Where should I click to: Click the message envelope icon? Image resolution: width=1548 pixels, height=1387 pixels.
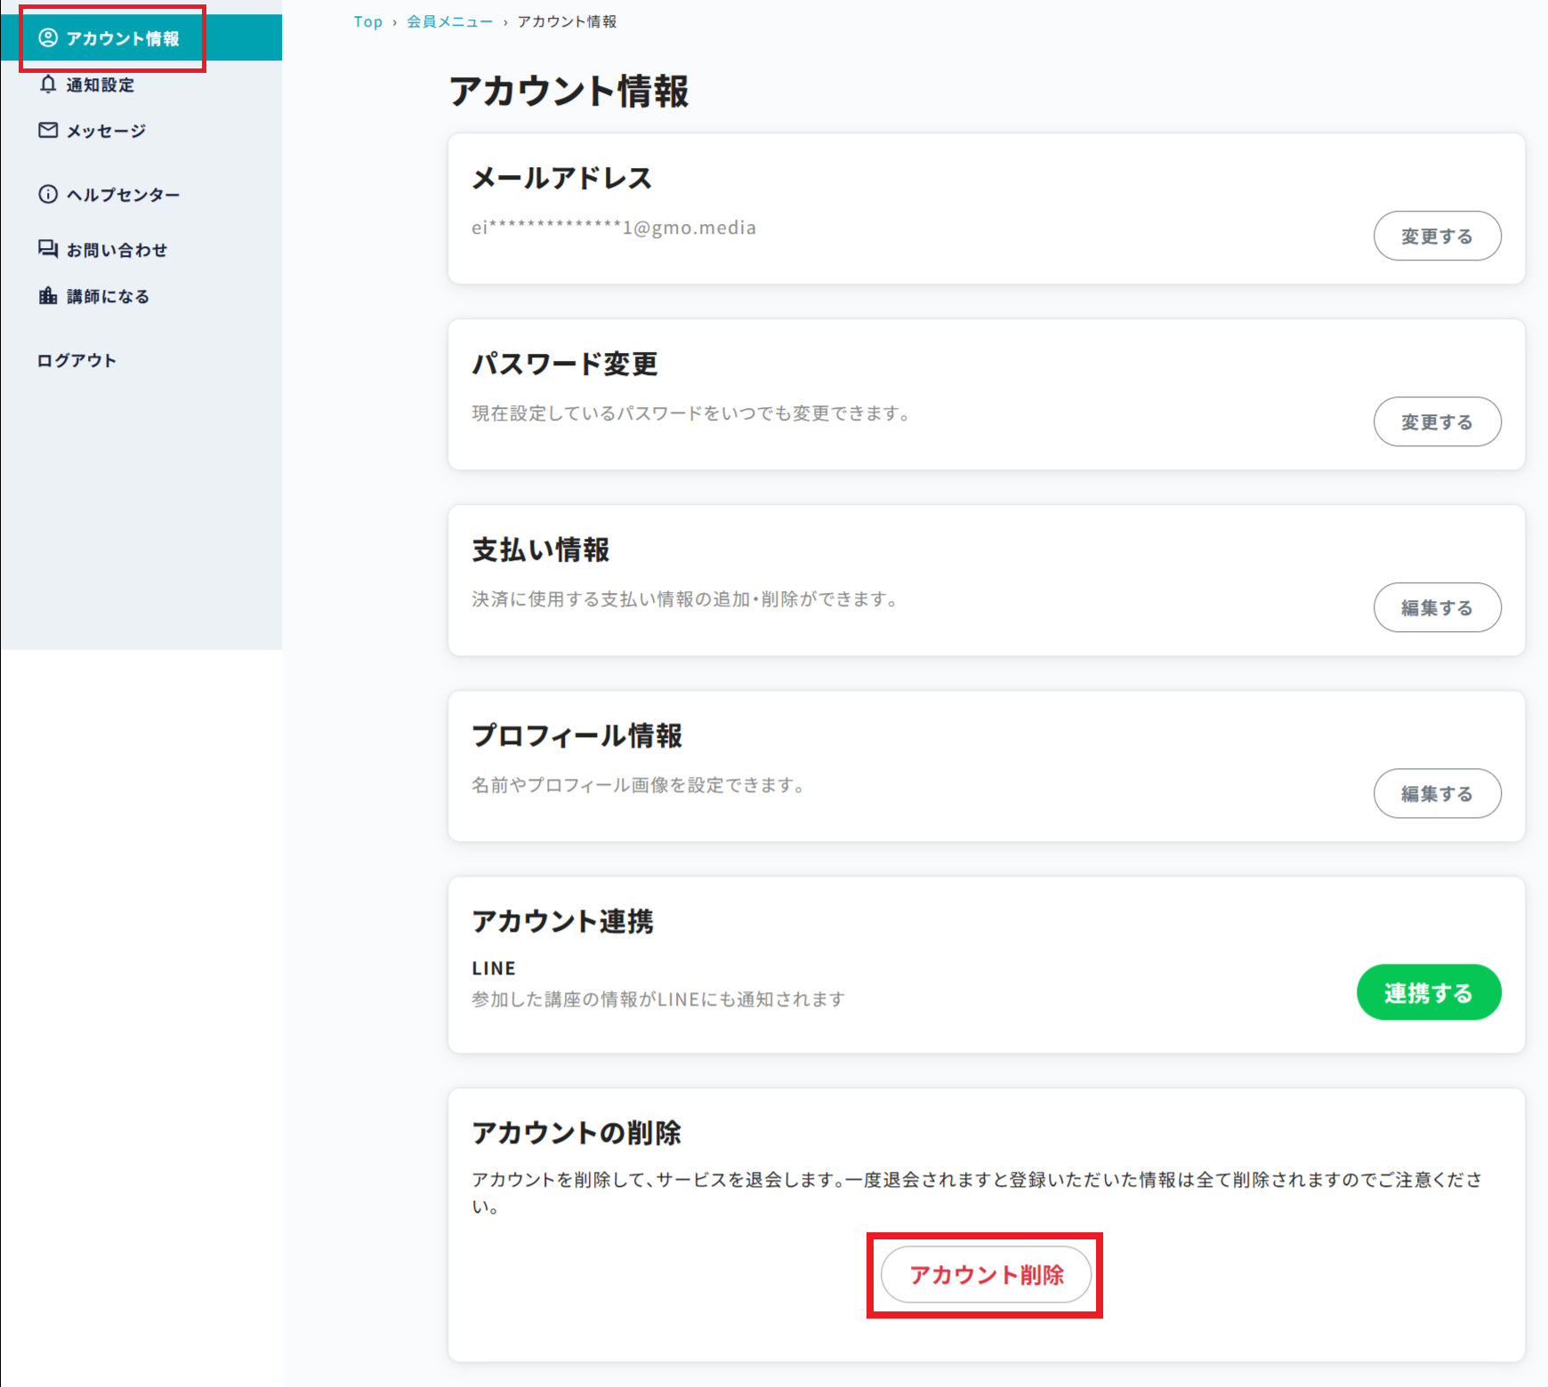coord(48,131)
